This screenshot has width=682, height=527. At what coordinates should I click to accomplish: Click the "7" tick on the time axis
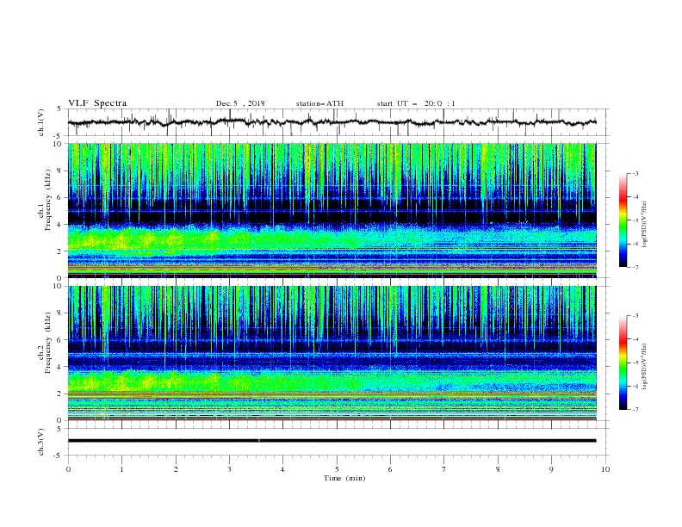444,469
